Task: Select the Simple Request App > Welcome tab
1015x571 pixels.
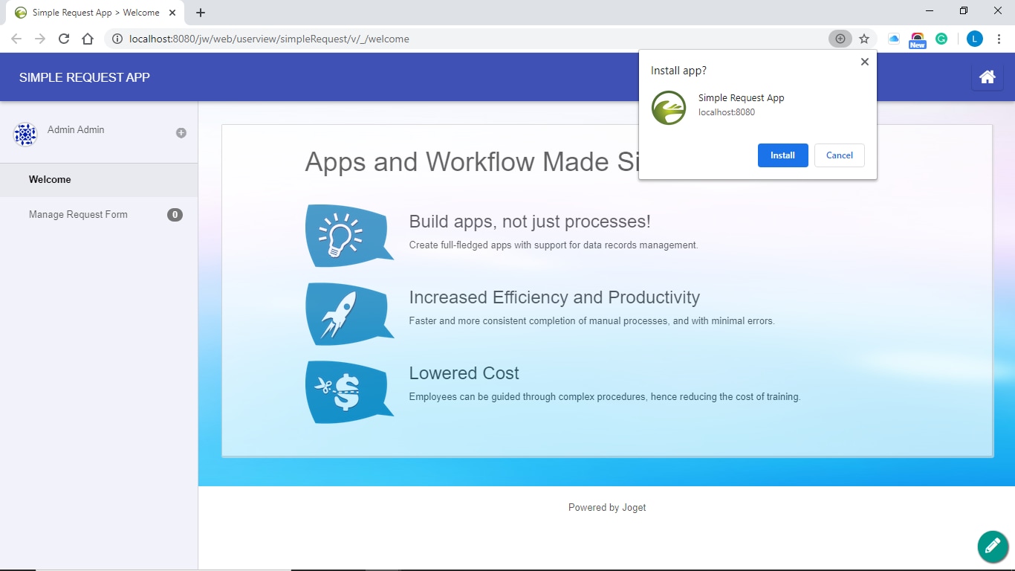Action: click(x=96, y=13)
